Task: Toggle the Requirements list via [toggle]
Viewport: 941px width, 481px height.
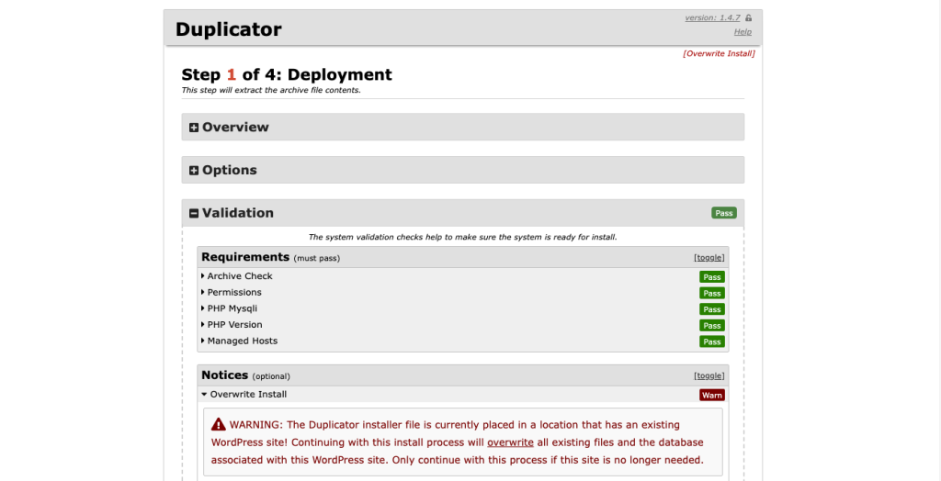Action: coord(709,257)
